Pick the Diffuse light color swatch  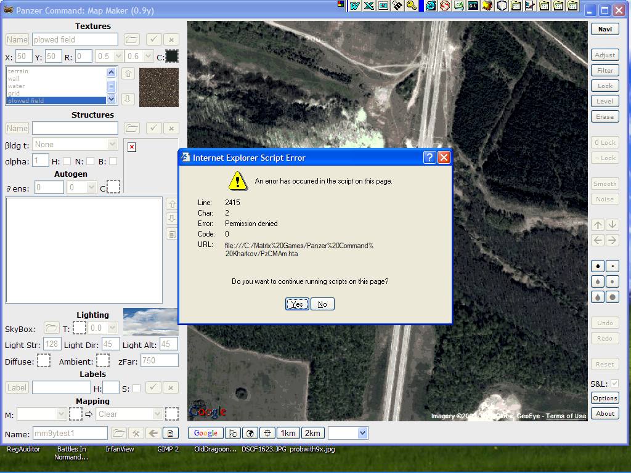(x=44, y=360)
